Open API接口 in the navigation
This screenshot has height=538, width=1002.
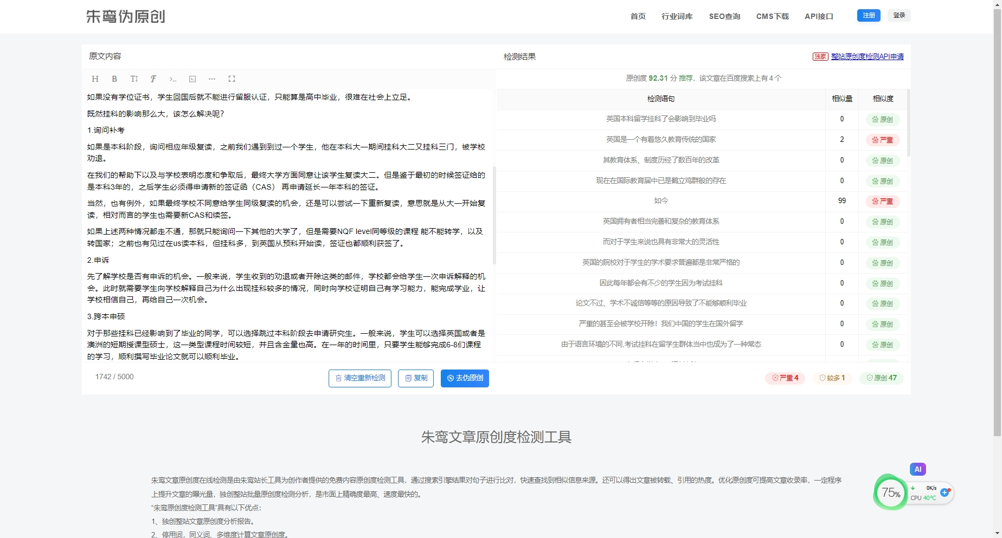click(x=819, y=16)
